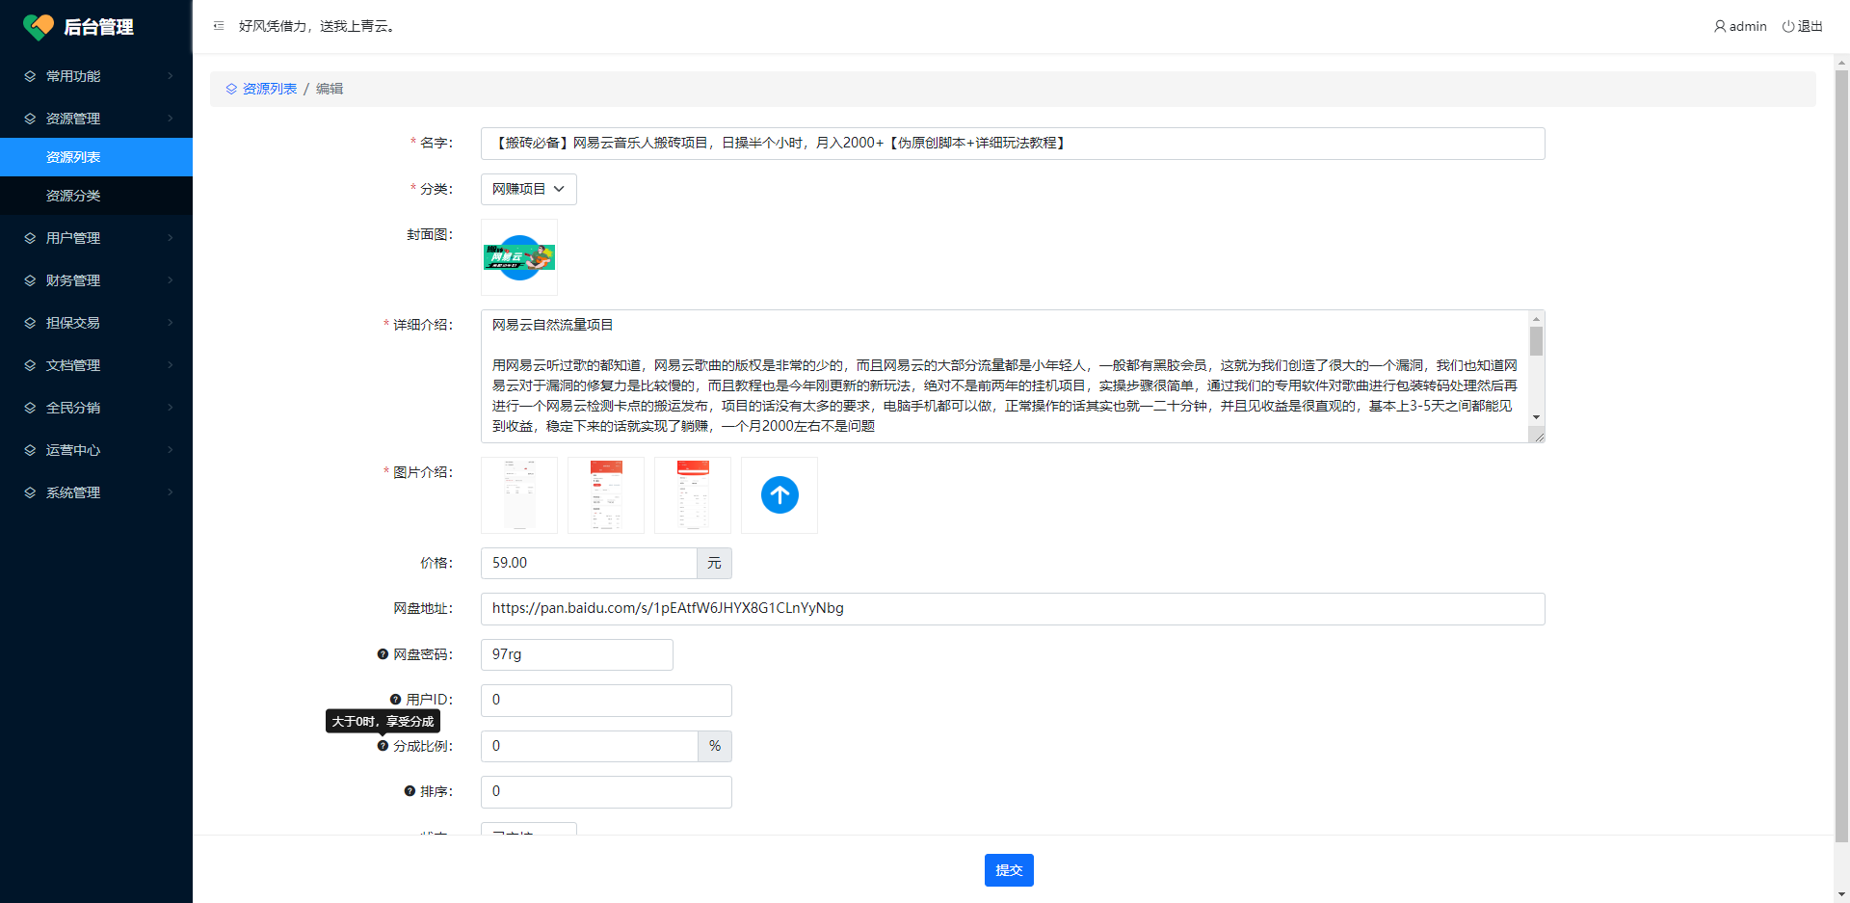Expand the 用户管理 sidebar menu
This screenshot has height=903, width=1850.
(x=96, y=238)
